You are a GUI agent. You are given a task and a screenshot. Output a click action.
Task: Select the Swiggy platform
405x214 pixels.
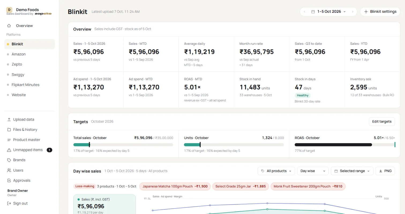pyautogui.click(x=29, y=75)
